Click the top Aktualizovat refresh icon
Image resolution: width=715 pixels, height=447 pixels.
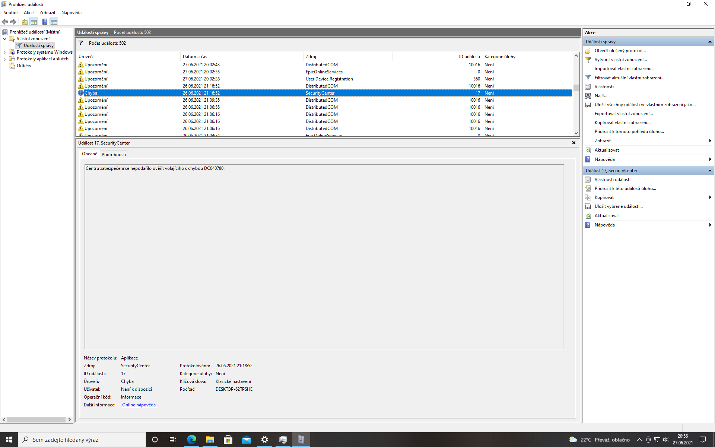[x=588, y=150]
